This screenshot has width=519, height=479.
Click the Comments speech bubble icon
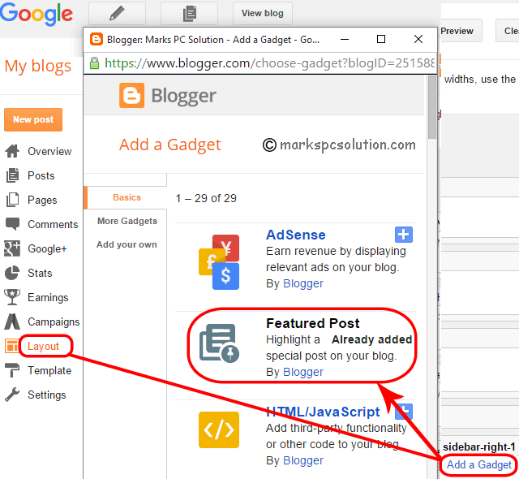pyautogui.click(x=13, y=224)
